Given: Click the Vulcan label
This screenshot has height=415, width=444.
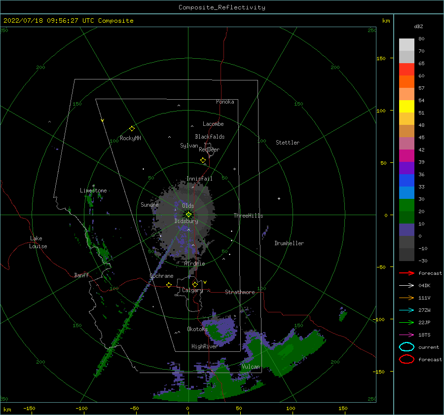Looking at the screenshot, I should (x=251, y=367).
